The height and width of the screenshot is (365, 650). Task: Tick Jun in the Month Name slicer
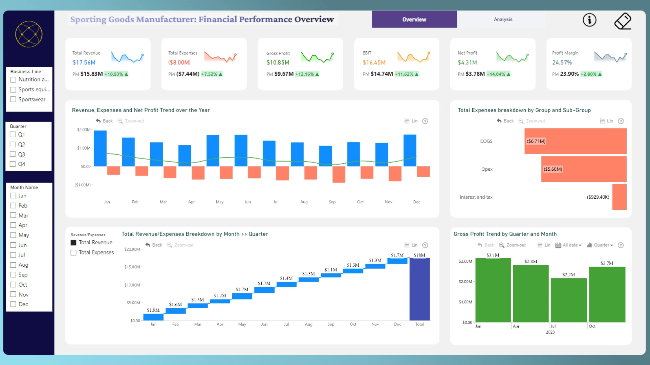13,245
